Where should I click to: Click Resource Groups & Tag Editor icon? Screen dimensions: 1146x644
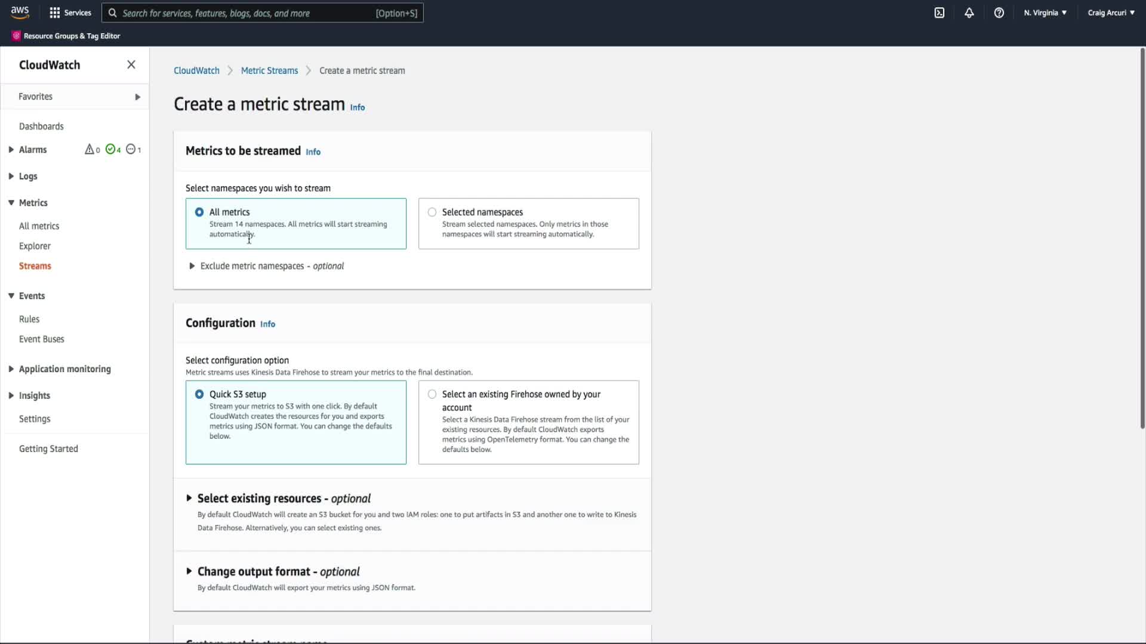[x=16, y=36]
